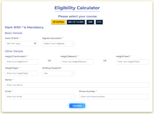This screenshot has height=114, width=154.
Task: Focus the Weight(kgs) input box
Action: click(22, 73)
